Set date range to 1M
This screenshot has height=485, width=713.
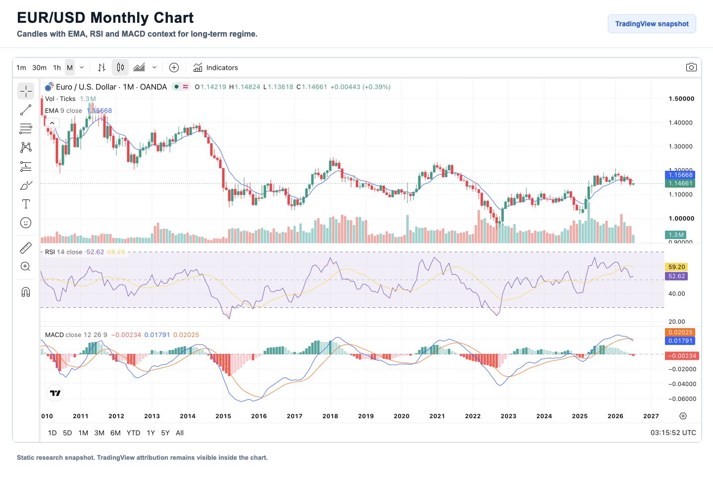coord(83,433)
